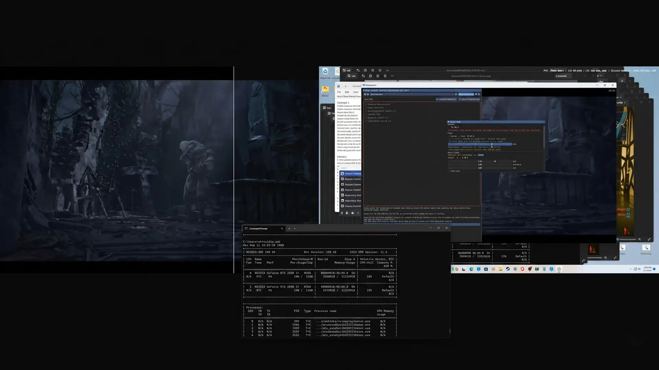Click the left 'Coolod' button above debug list
This screenshot has height=370, width=659.
pyautogui.click(x=447, y=99)
